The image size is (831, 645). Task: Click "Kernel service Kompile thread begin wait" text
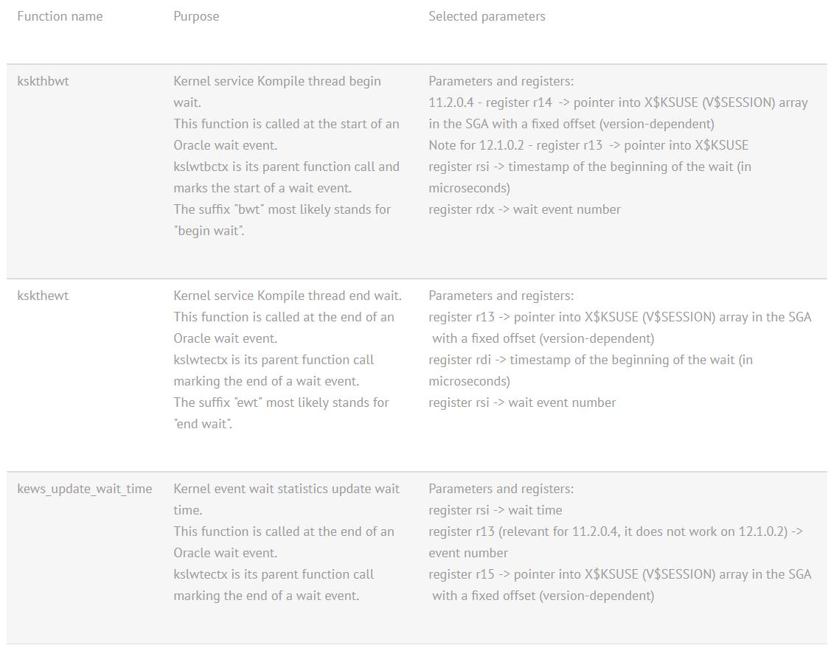[x=277, y=81]
